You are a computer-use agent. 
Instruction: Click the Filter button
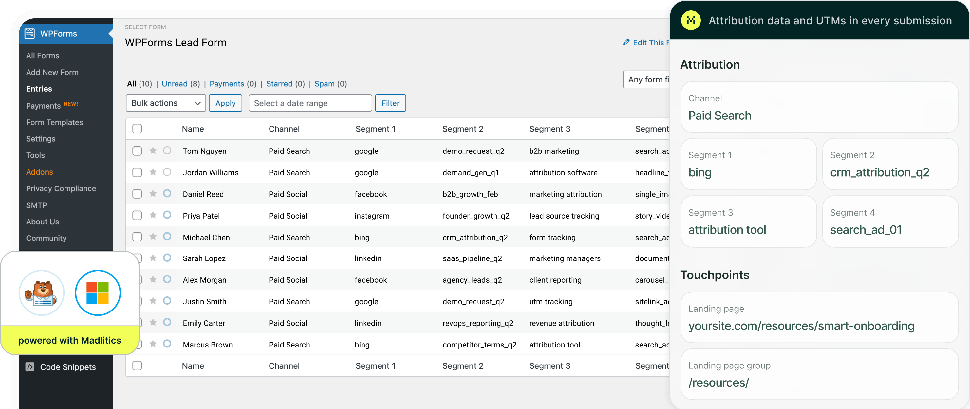point(390,103)
